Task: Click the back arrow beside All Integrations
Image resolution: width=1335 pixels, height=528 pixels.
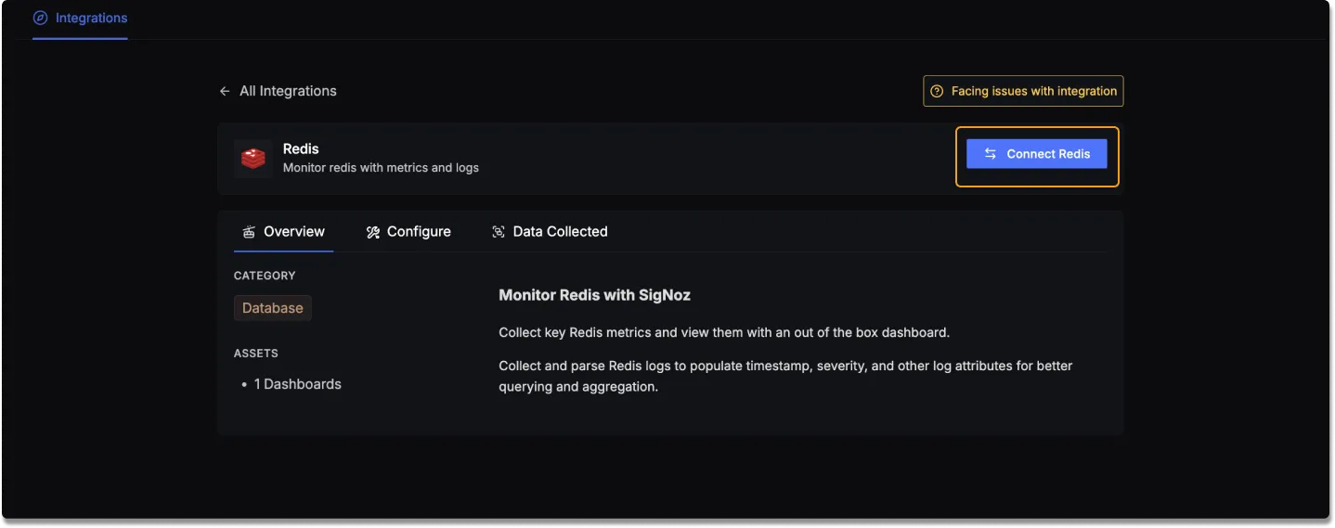Action: (225, 91)
